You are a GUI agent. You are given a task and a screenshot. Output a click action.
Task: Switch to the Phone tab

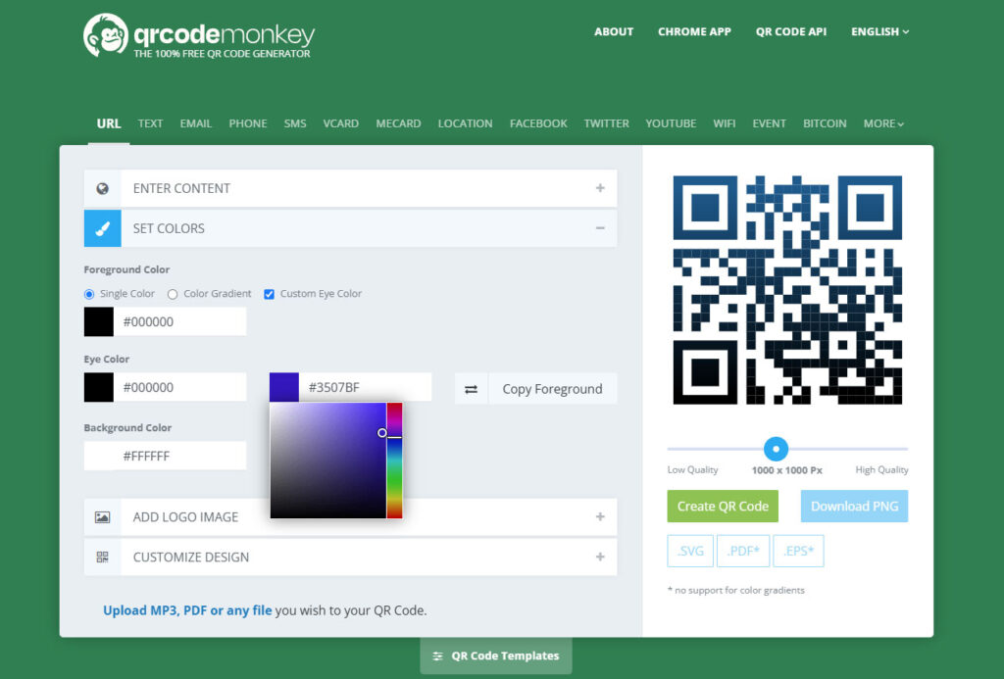pyautogui.click(x=248, y=123)
